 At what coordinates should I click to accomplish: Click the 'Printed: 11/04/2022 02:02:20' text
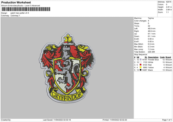coord(115,120)
